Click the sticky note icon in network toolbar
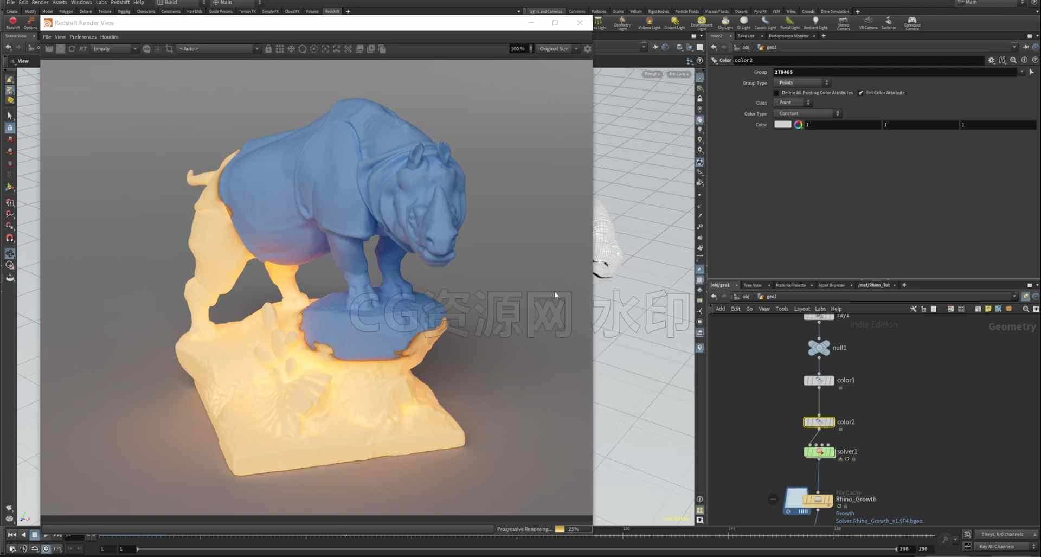Screen dimensions: 1041x557 (x=988, y=309)
